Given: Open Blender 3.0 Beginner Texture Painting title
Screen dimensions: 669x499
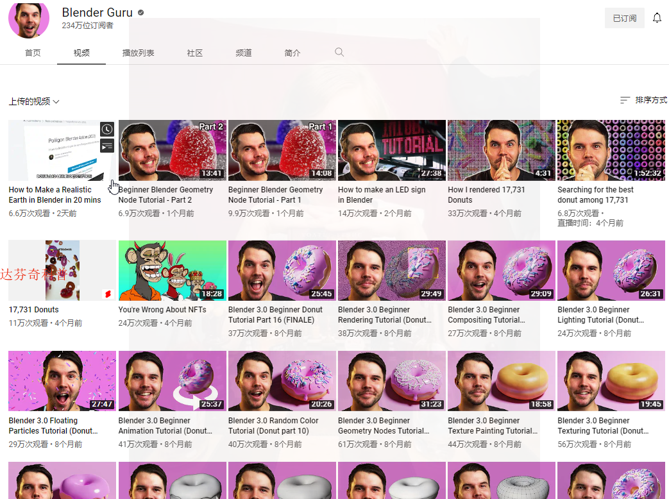Looking at the screenshot, I should pos(493,426).
